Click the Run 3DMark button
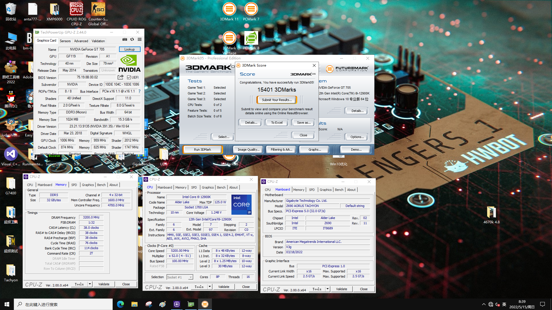 point(202,150)
